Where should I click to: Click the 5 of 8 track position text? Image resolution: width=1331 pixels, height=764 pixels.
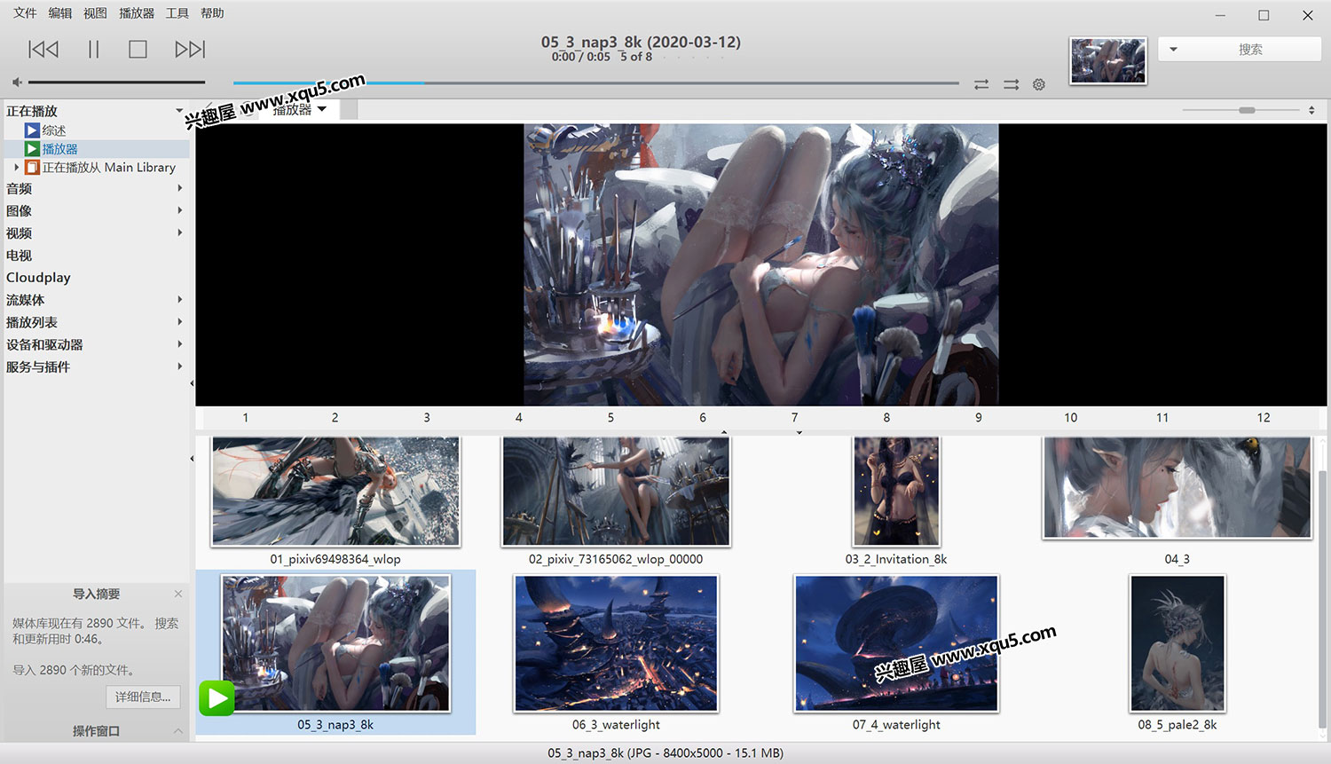636,57
